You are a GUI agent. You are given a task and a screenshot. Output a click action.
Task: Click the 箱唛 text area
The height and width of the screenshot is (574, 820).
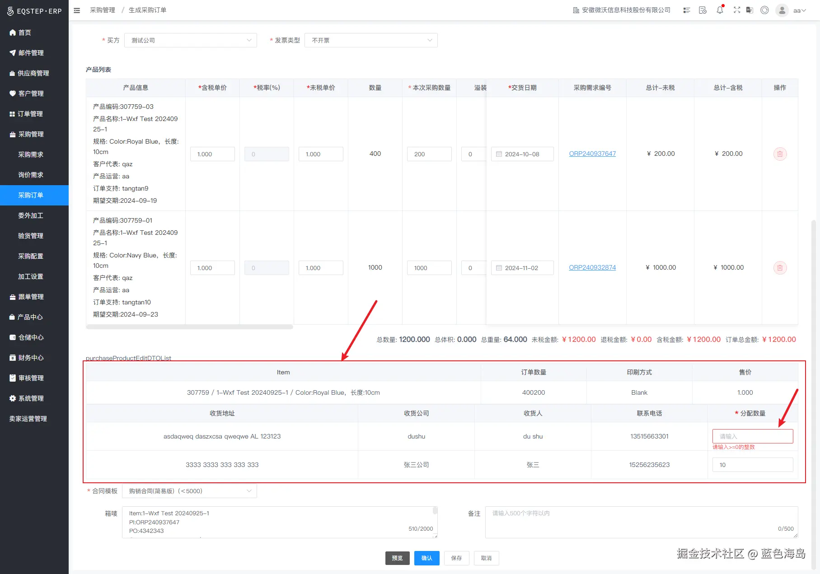(x=280, y=523)
